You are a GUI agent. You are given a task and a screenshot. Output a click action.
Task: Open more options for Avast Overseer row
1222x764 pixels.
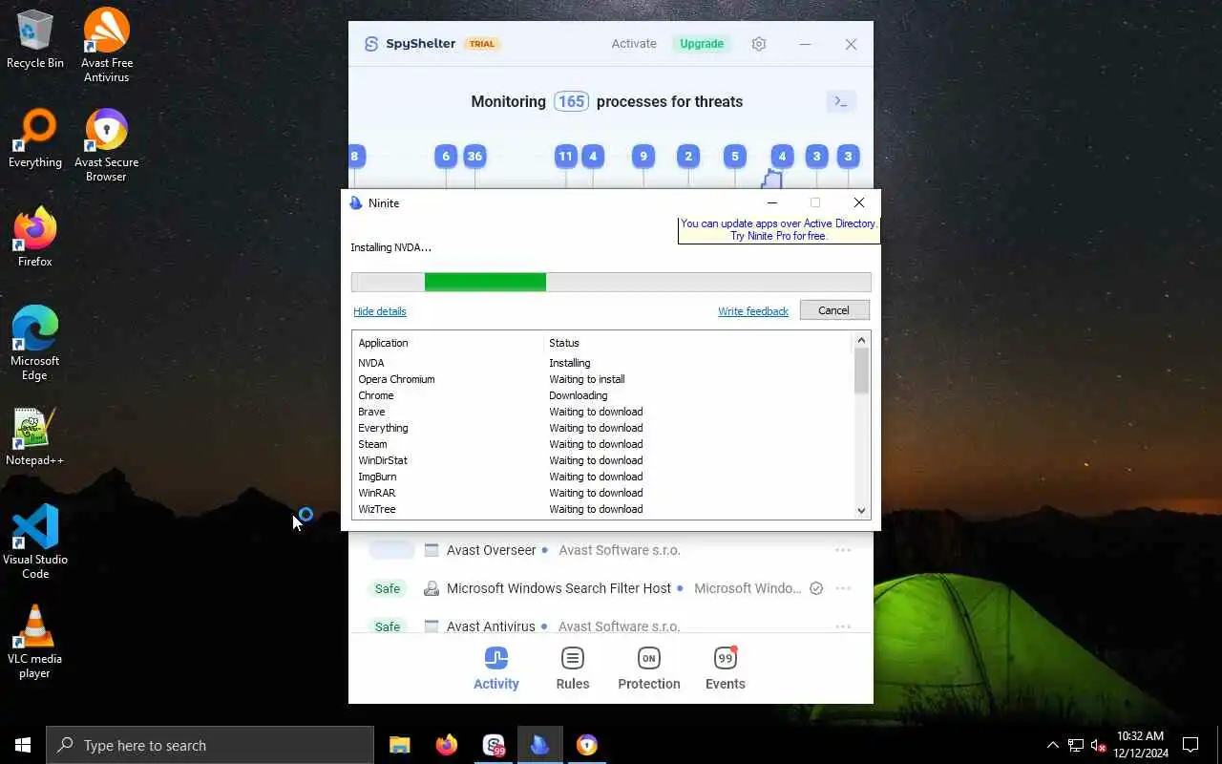tap(843, 550)
